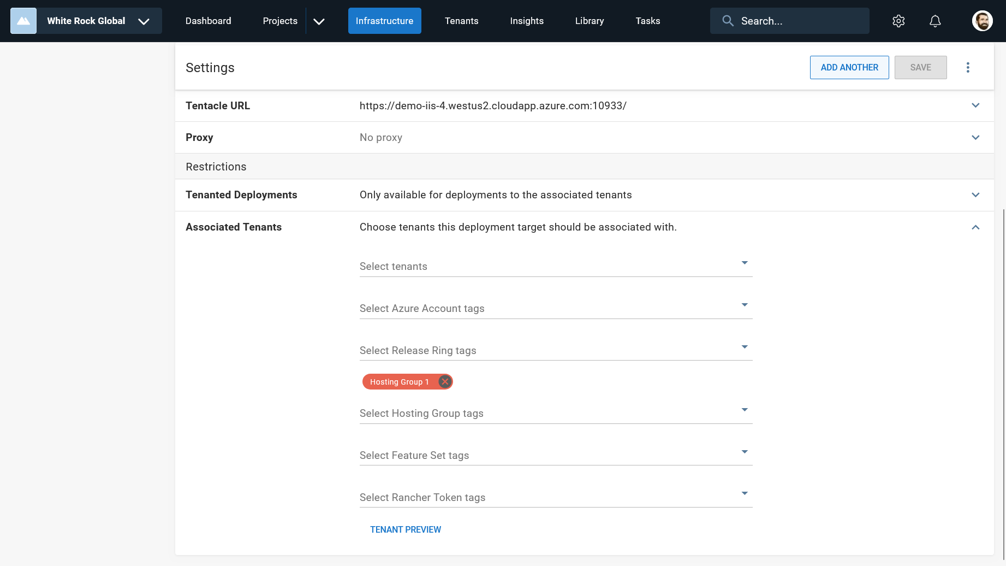Open the Select tenants dropdown

(555, 266)
